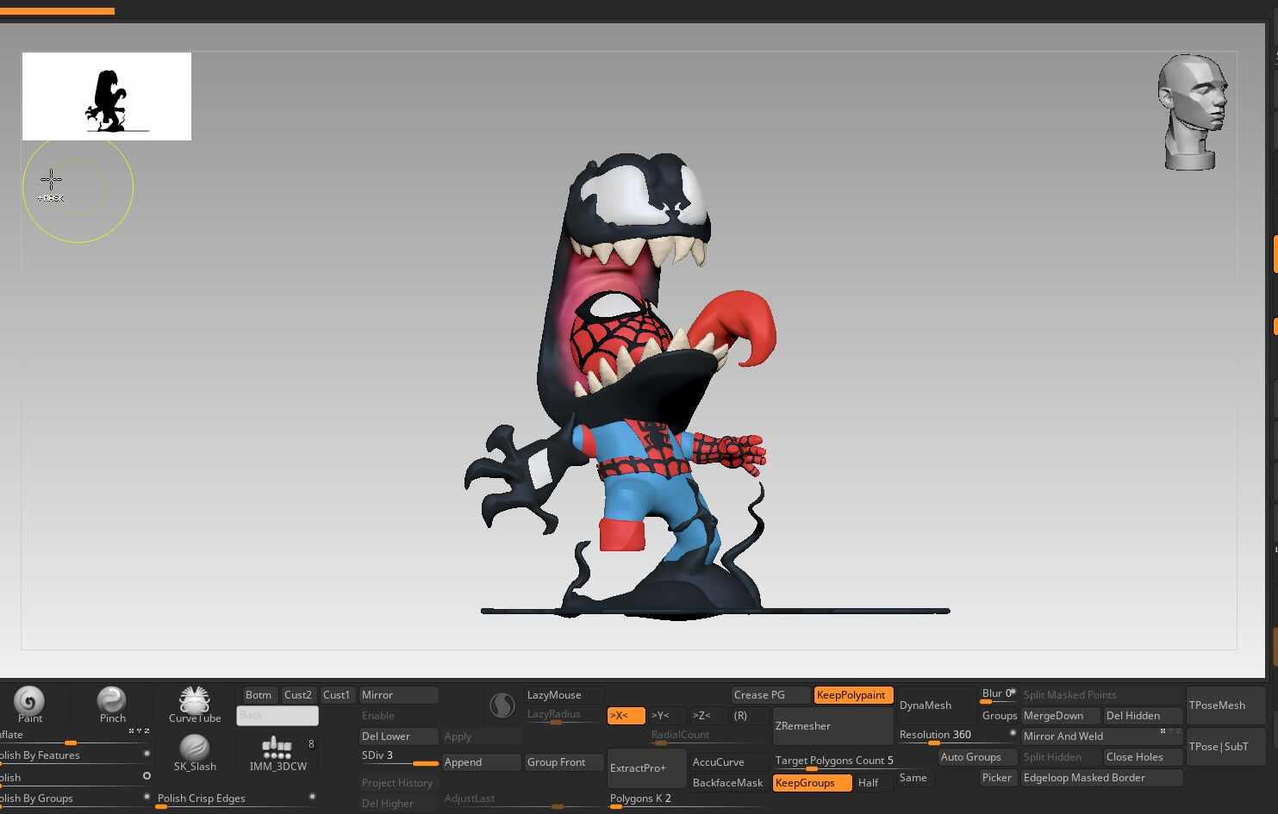Choose the SK_Slash brush
Viewport: 1278px width, 814px height.
coord(195,749)
